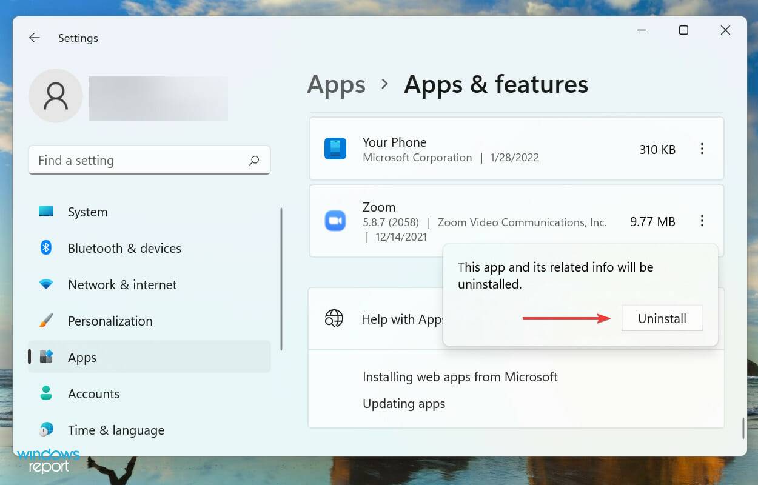Click the back arrow

(x=34, y=38)
